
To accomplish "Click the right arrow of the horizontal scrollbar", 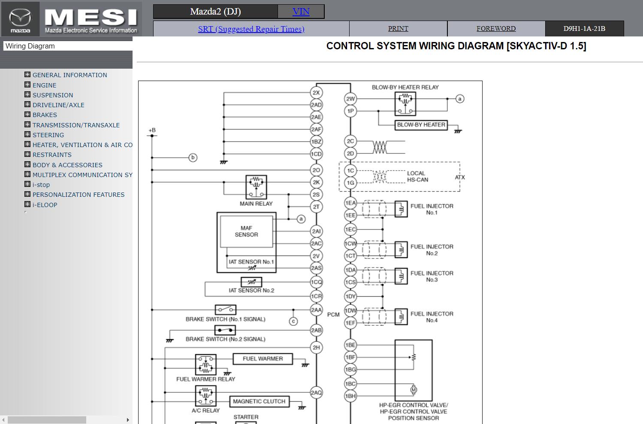I will (x=127, y=420).
